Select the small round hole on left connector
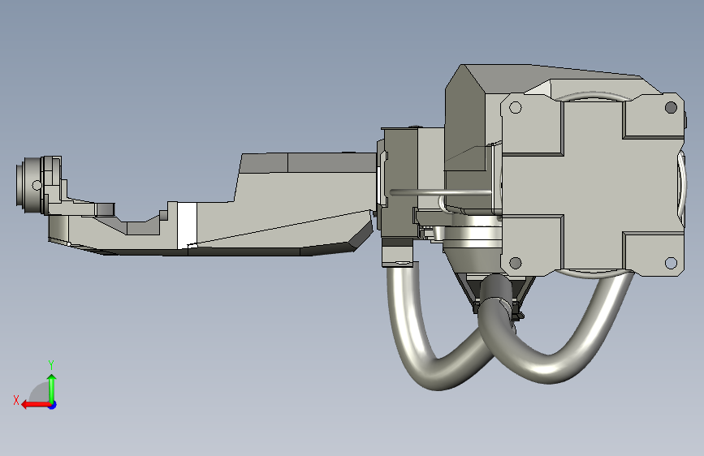This screenshot has width=704, height=456. point(37,185)
